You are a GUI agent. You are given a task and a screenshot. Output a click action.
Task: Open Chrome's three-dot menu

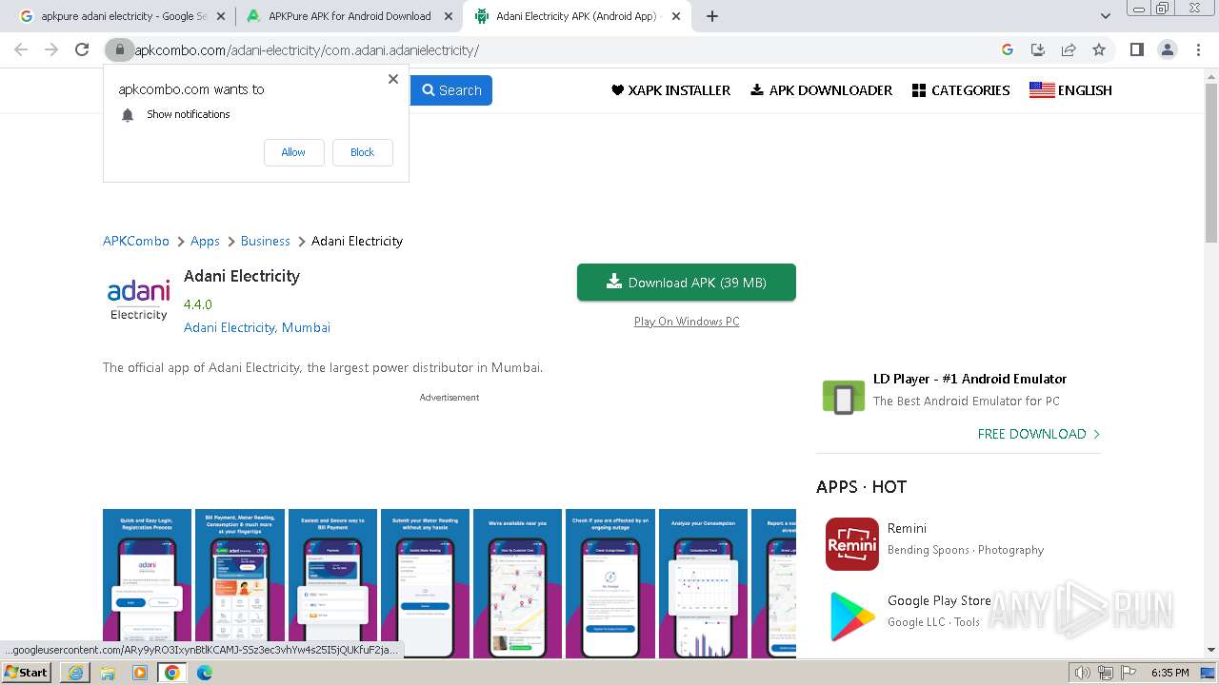click(1198, 49)
